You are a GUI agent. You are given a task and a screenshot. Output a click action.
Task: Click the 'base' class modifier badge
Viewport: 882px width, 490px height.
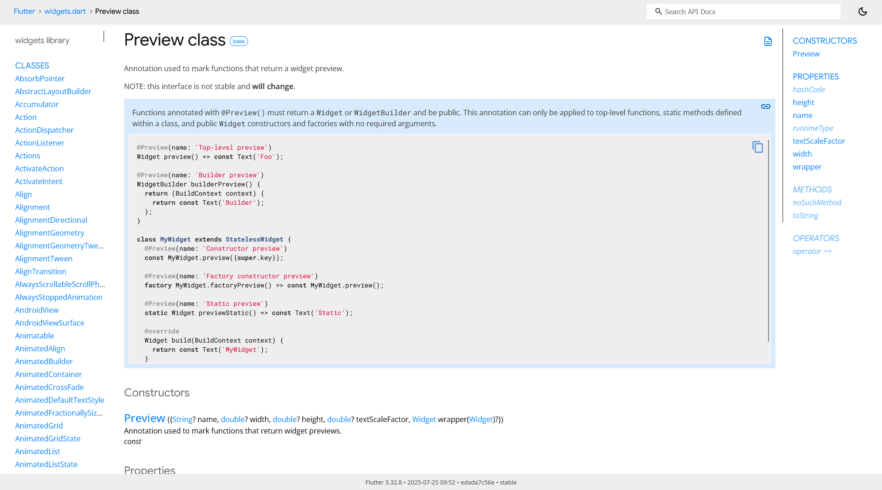click(x=239, y=41)
